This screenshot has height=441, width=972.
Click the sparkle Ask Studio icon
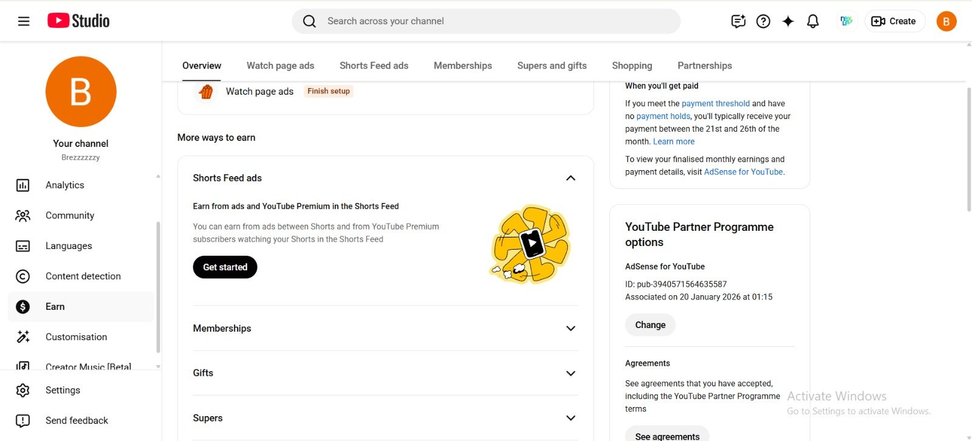click(x=788, y=21)
